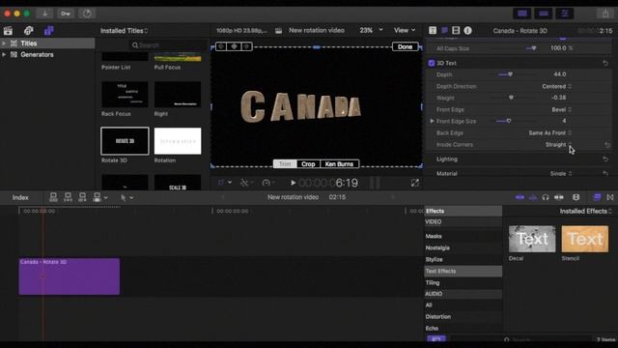Select the Rotate 3D title thumbnail
The height and width of the screenshot is (348, 618).
tap(125, 141)
